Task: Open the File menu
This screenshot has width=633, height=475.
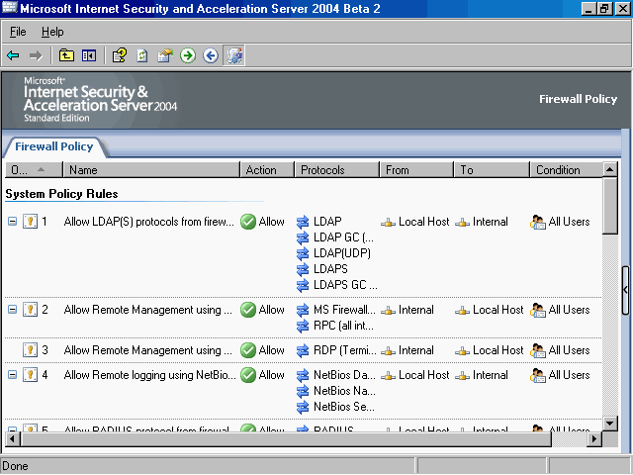Action: tap(18, 32)
